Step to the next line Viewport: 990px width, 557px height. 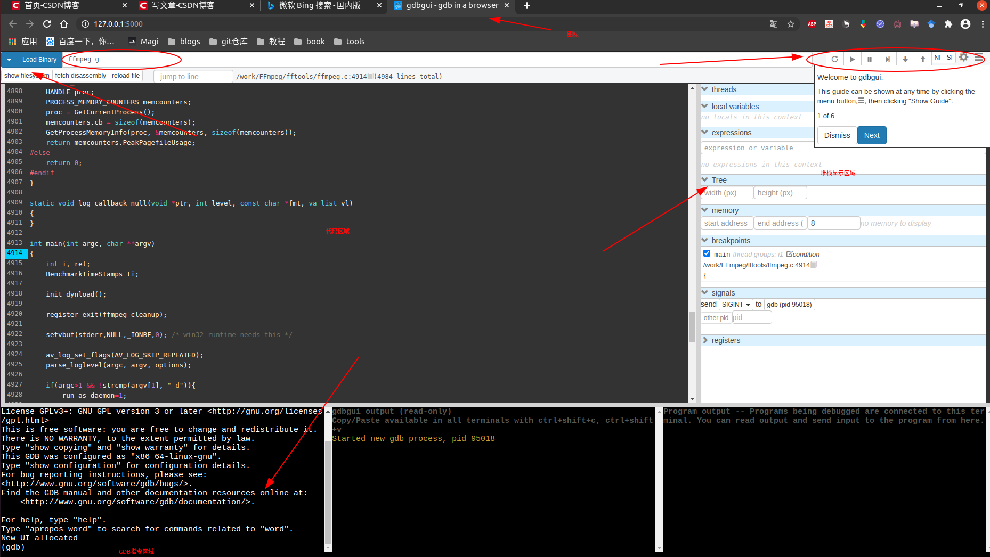[887, 59]
